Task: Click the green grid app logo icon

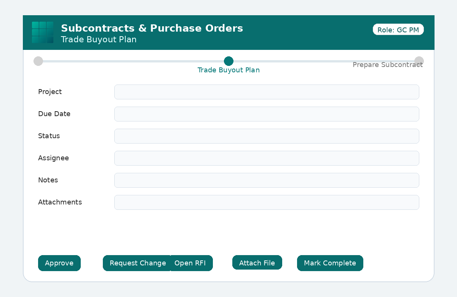Action: [43, 32]
